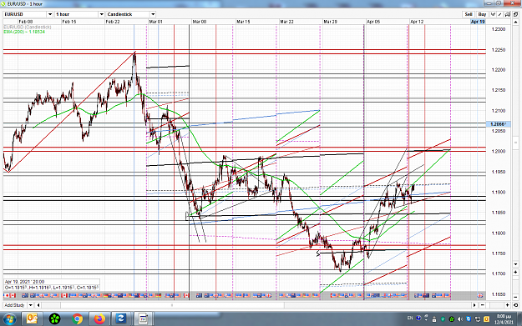
Task: Zoom in time axis plus button
Action: tap(507, 305)
